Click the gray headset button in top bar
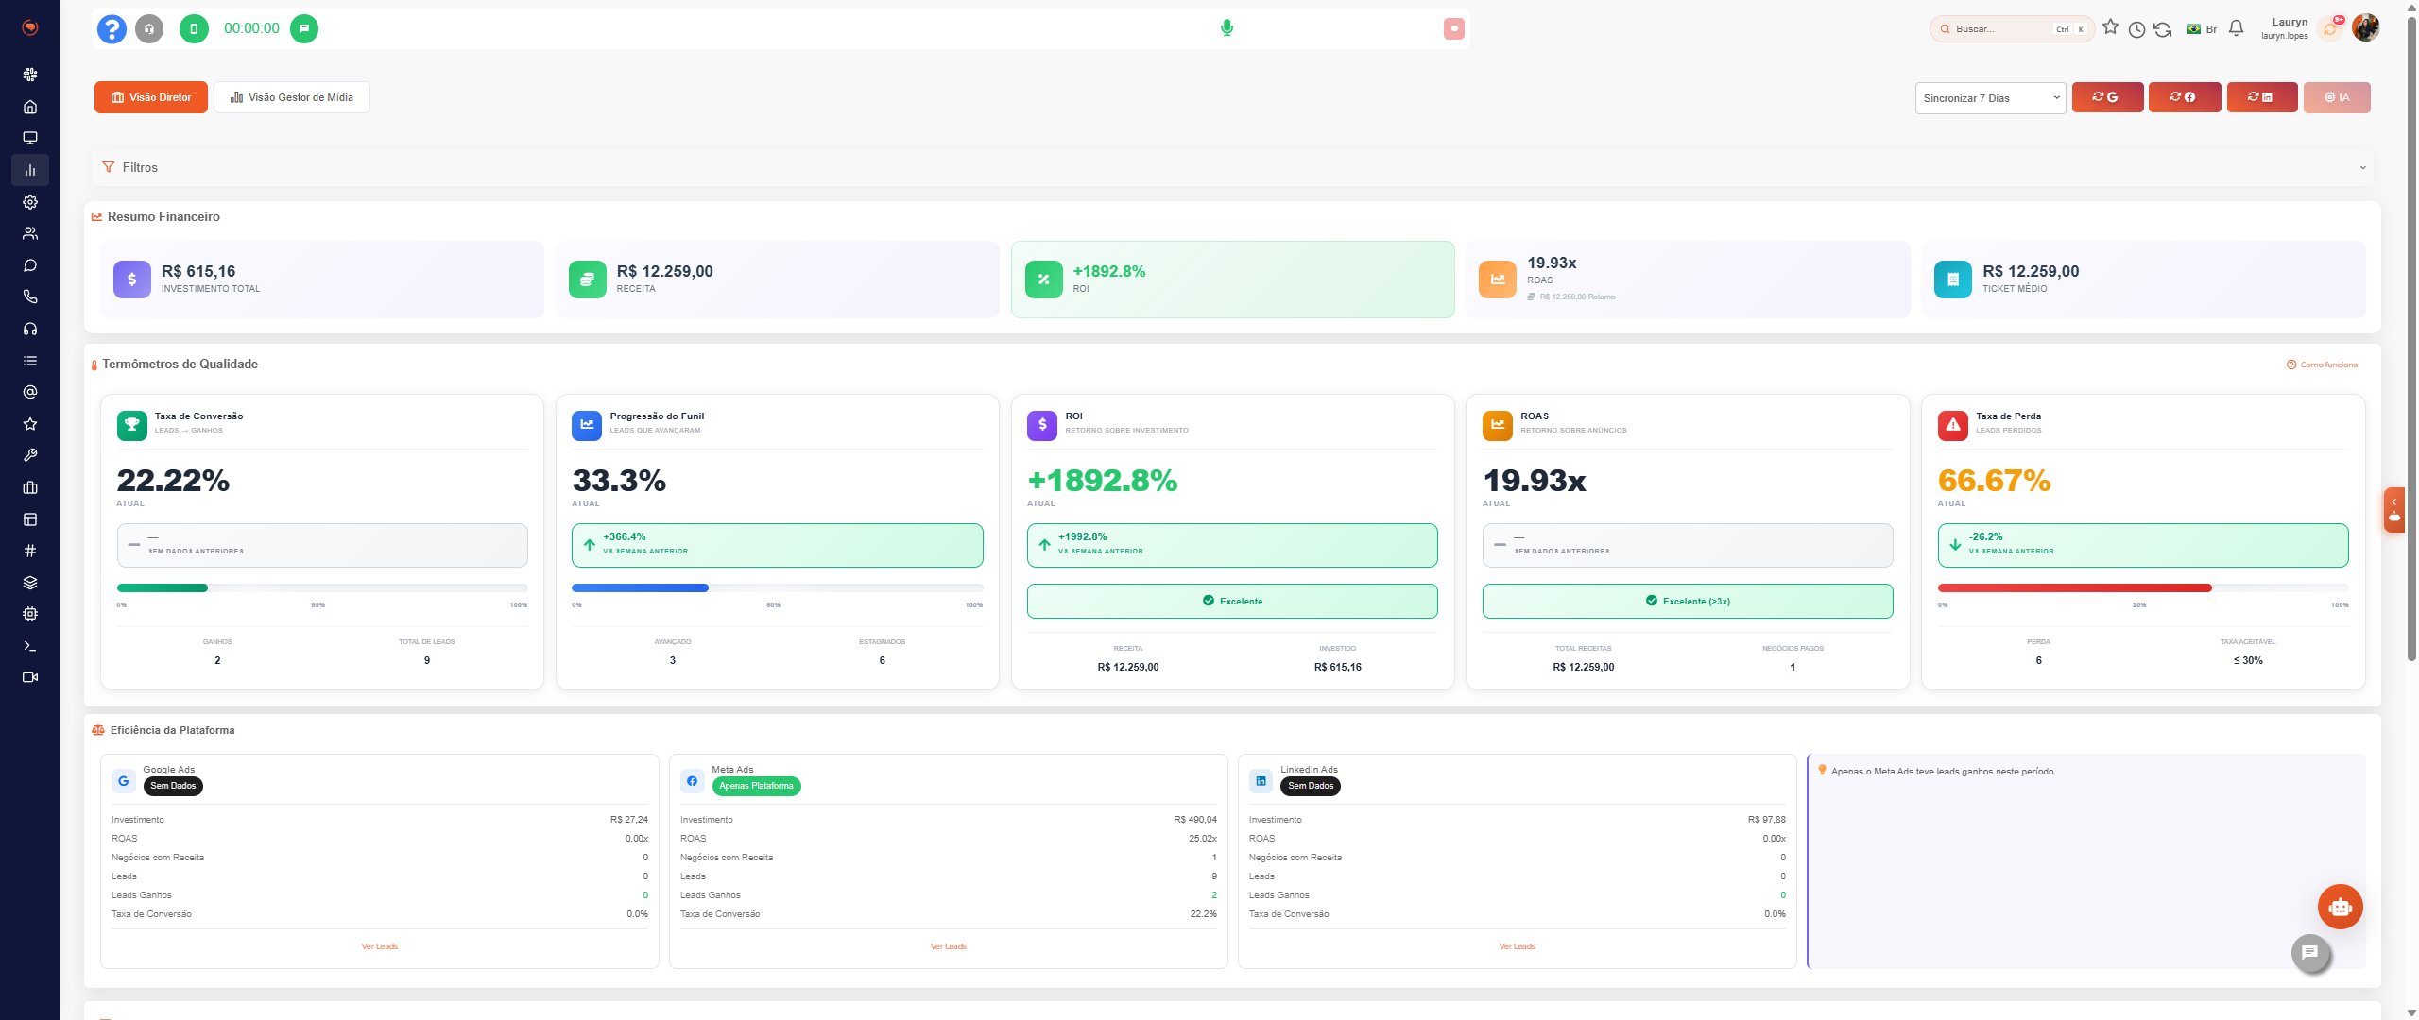Image resolution: width=2419 pixels, height=1020 pixels. tap(149, 29)
